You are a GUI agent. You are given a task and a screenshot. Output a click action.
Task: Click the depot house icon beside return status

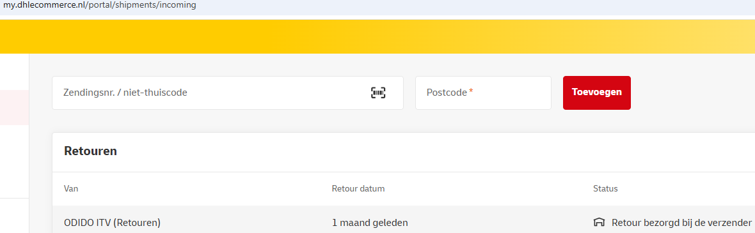click(598, 222)
